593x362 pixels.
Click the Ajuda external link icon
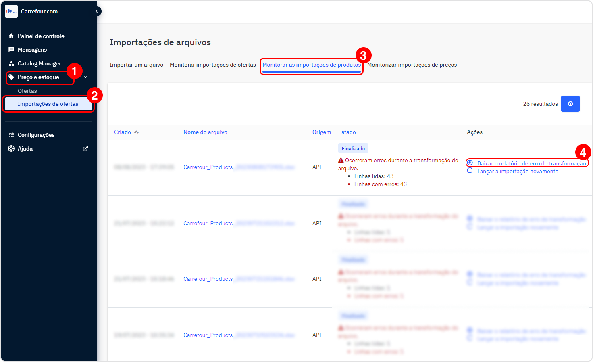pos(85,149)
